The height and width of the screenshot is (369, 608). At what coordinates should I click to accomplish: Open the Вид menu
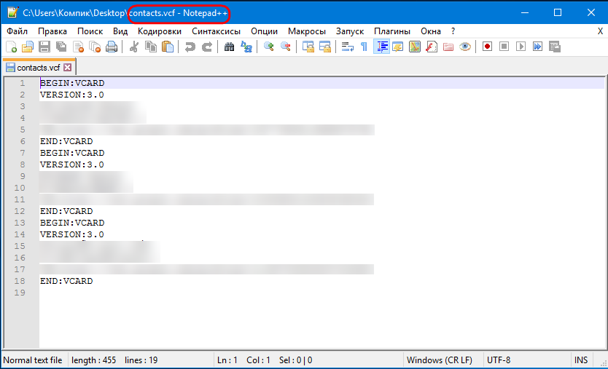point(120,31)
